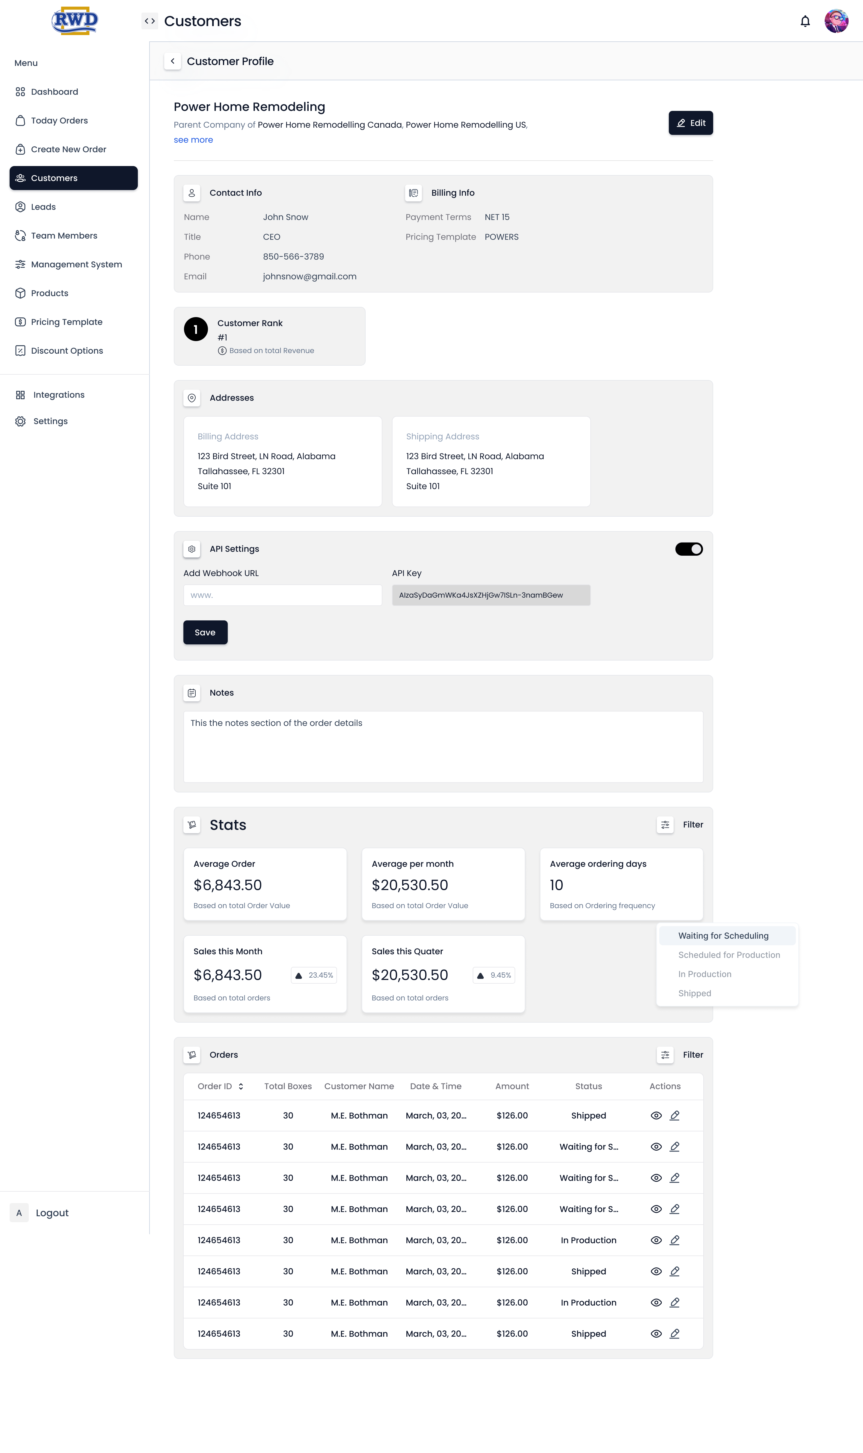This screenshot has height=1453, width=863.
Task: View the second In Production order
Action: click(656, 1302)
